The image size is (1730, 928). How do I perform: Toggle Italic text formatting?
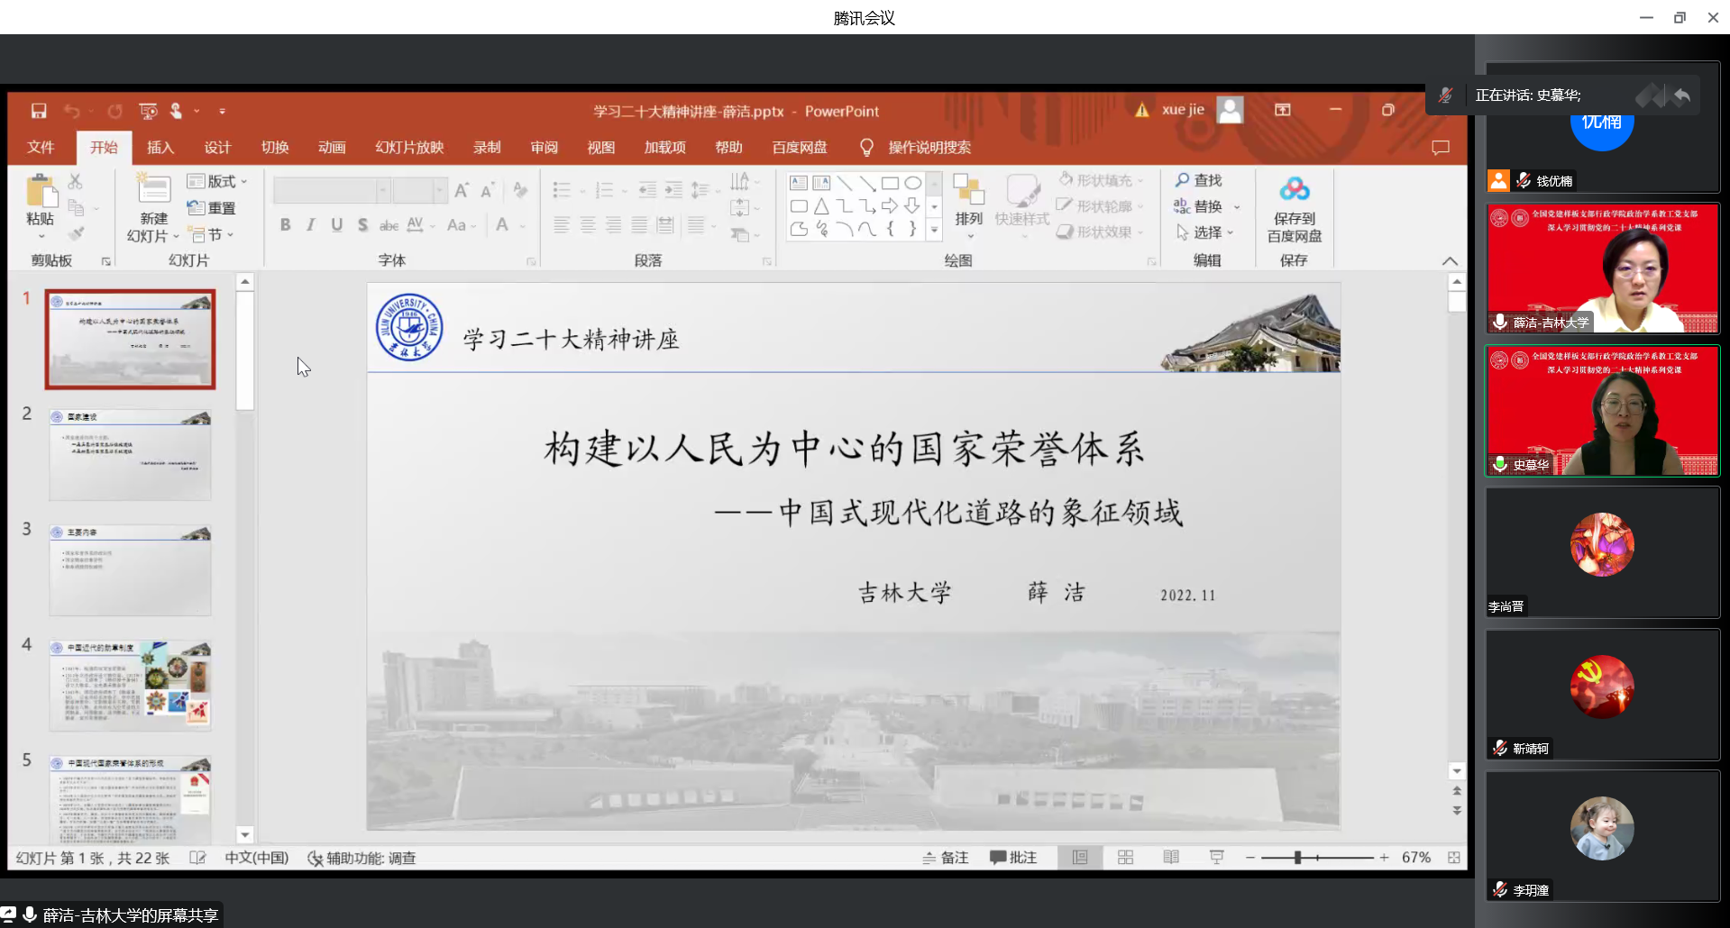point(310,225)
